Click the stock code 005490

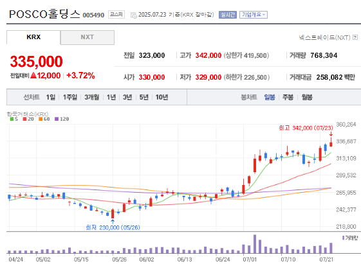click(93, 15)
